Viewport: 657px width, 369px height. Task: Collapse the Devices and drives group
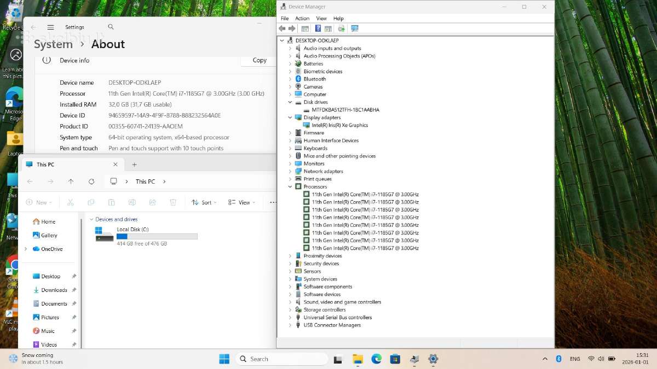[x=91, y=219]
